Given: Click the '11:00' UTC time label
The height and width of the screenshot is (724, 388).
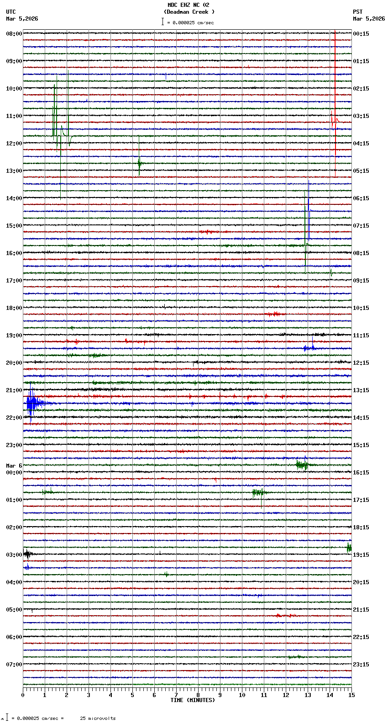Looking at the screenshot, I should 14,116.
